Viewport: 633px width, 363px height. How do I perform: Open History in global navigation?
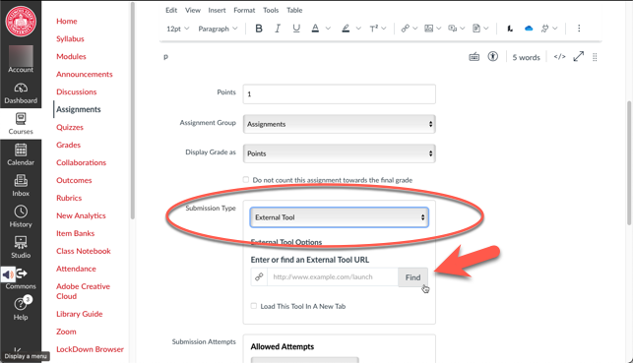tap(21, 216)
